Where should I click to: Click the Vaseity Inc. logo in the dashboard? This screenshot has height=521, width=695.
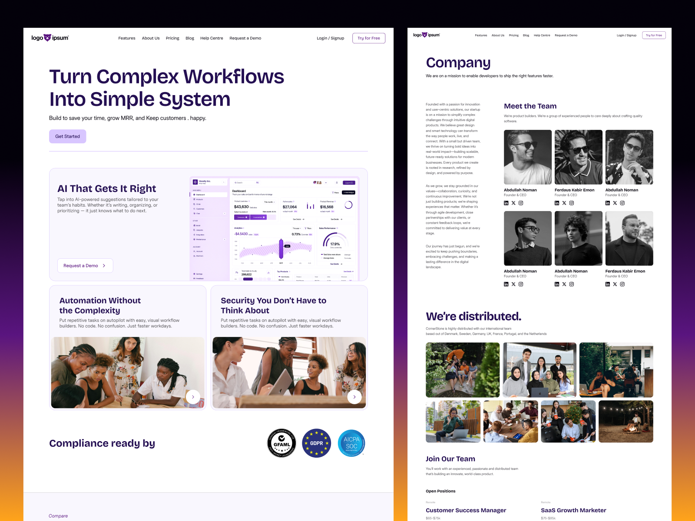pos(195,182)
